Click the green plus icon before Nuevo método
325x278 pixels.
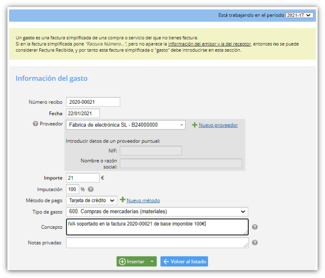point(123,199)
